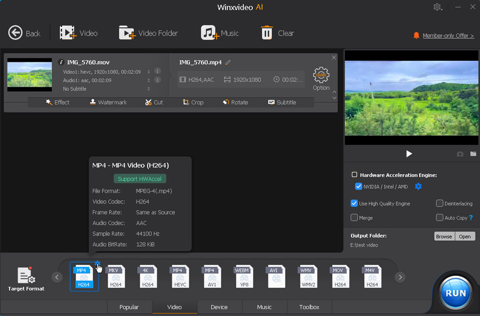480x316 pixels.
Task: Open the Subtitle tool
Action: coord(282,102)
